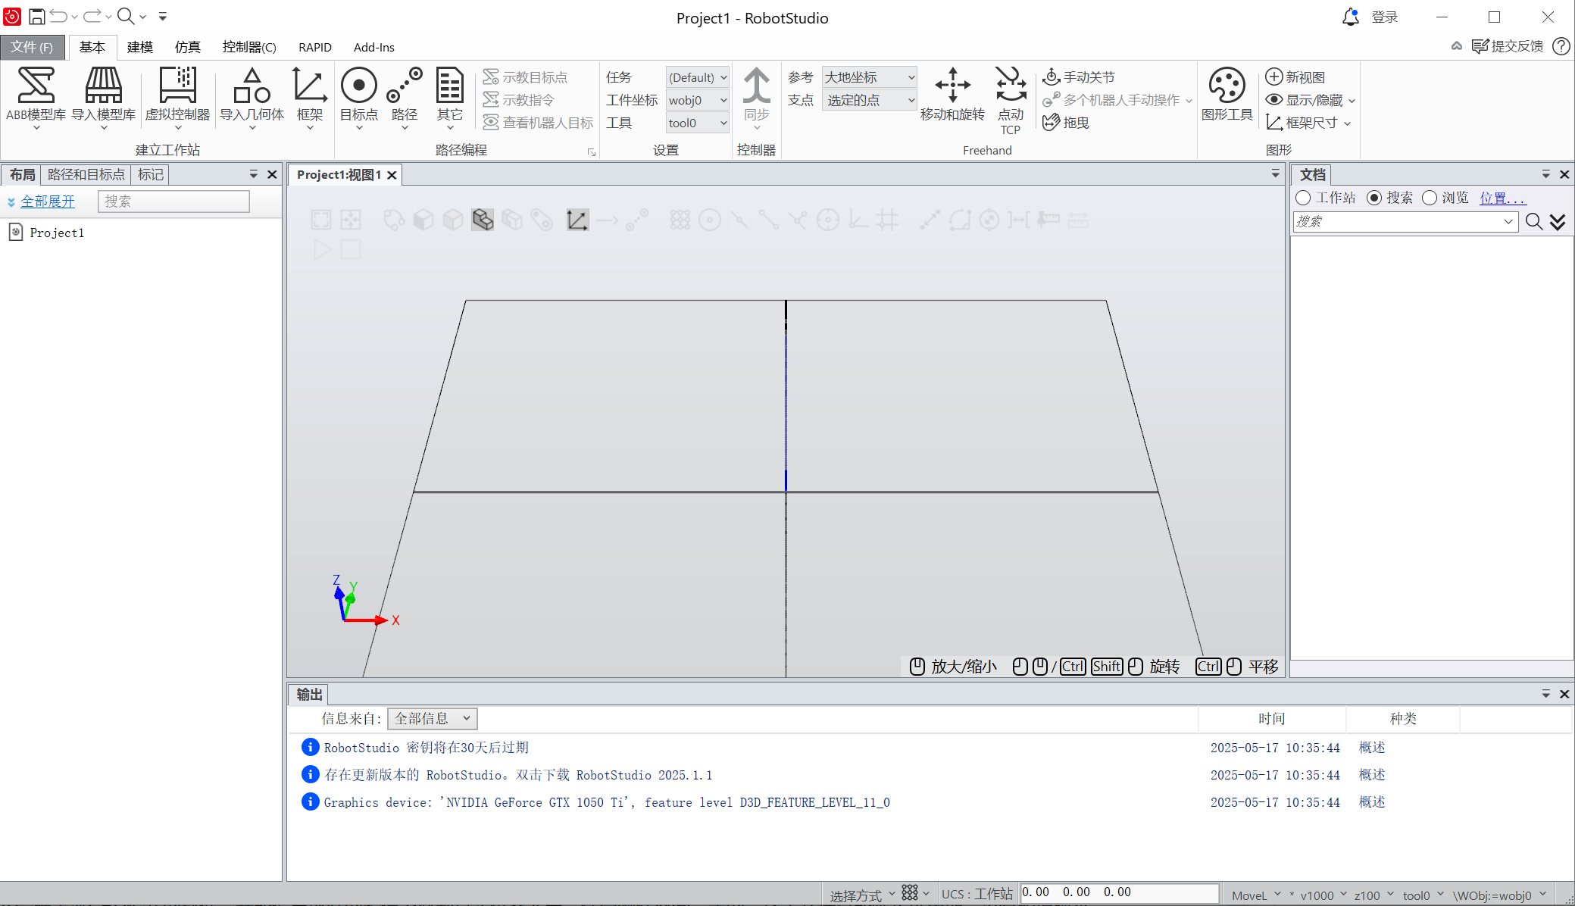Open the 虚拟控制器 tool
The width and height of the screenshot is (1575, 906).
point(177,97)
